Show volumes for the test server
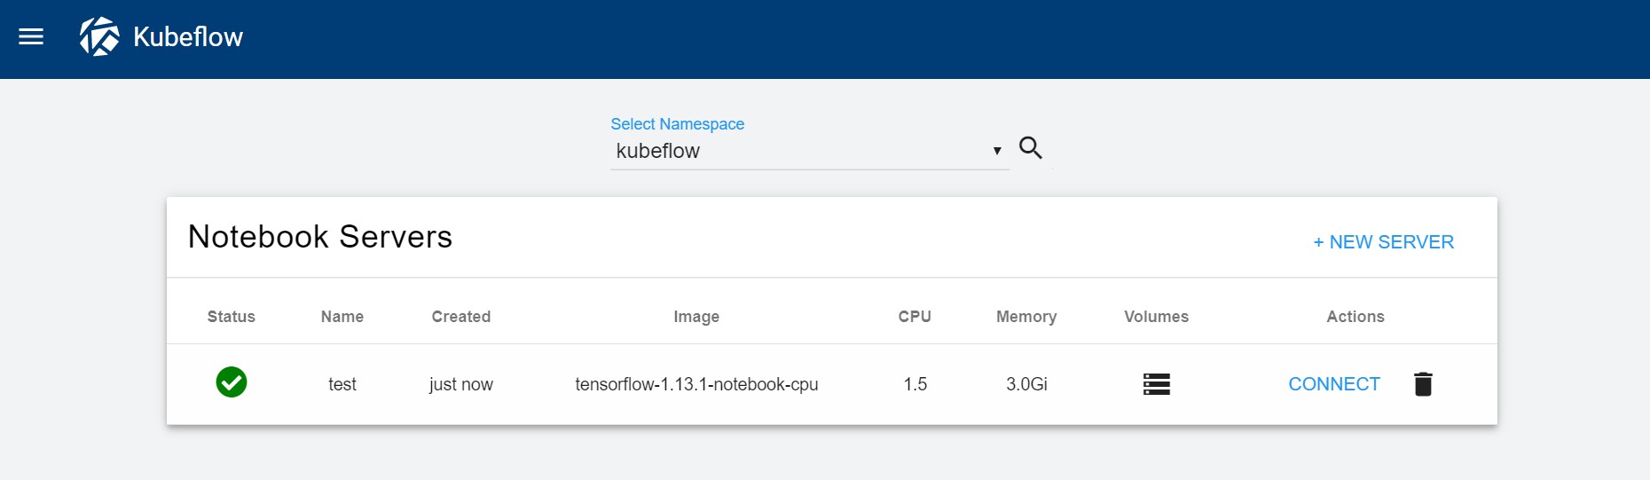The height and width of the screenshot is (480, 1650). pyautogui.click(x=1156, y=384)
